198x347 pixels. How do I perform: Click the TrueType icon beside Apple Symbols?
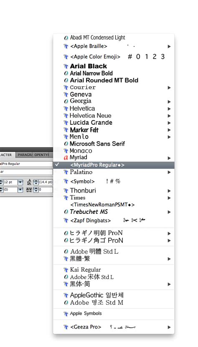[66, 314]
